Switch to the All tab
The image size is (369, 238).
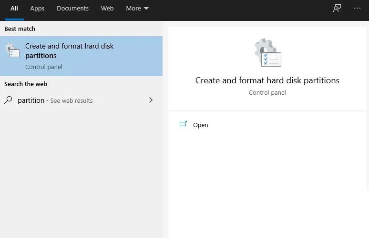pyautogui.click(x=14, y=9)
